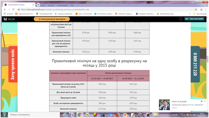Open the Талалаївська РДА bookmark
The image size is (209, 118).
44,14
